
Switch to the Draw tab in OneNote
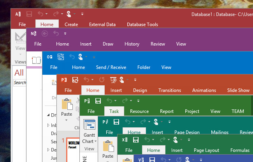coord(108,44)
